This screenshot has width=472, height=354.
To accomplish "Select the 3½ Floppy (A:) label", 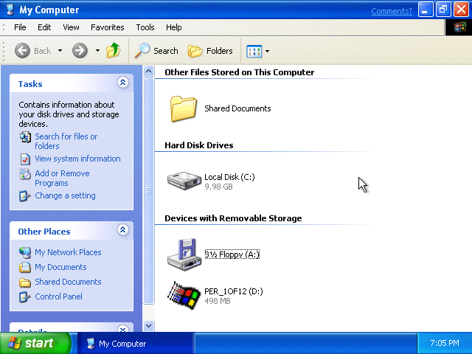I will [232, 254].
